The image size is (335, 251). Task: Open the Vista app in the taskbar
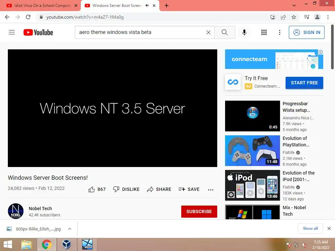(x=87, y=244)
